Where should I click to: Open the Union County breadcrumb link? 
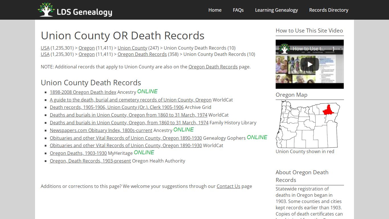tap(132, 48)
